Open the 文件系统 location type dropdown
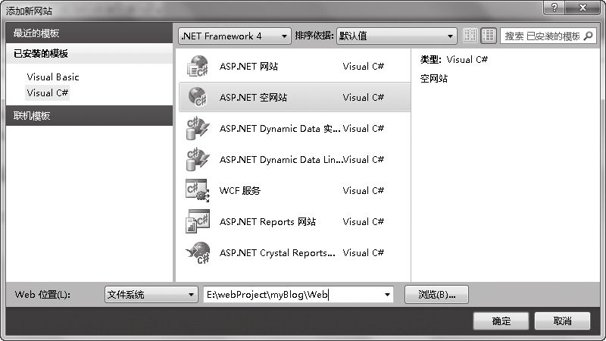 (151, 295)
